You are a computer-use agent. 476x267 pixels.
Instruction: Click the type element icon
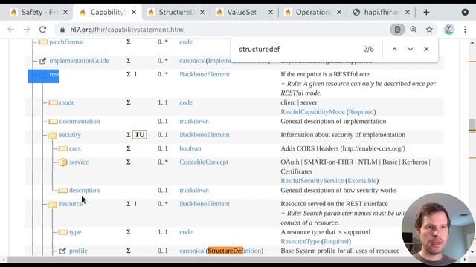coord(62,232)
